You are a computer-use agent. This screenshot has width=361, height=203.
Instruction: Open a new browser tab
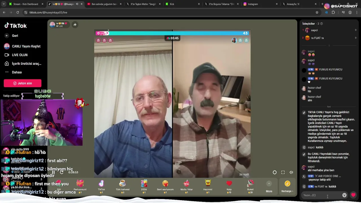[x=322, y=4]
